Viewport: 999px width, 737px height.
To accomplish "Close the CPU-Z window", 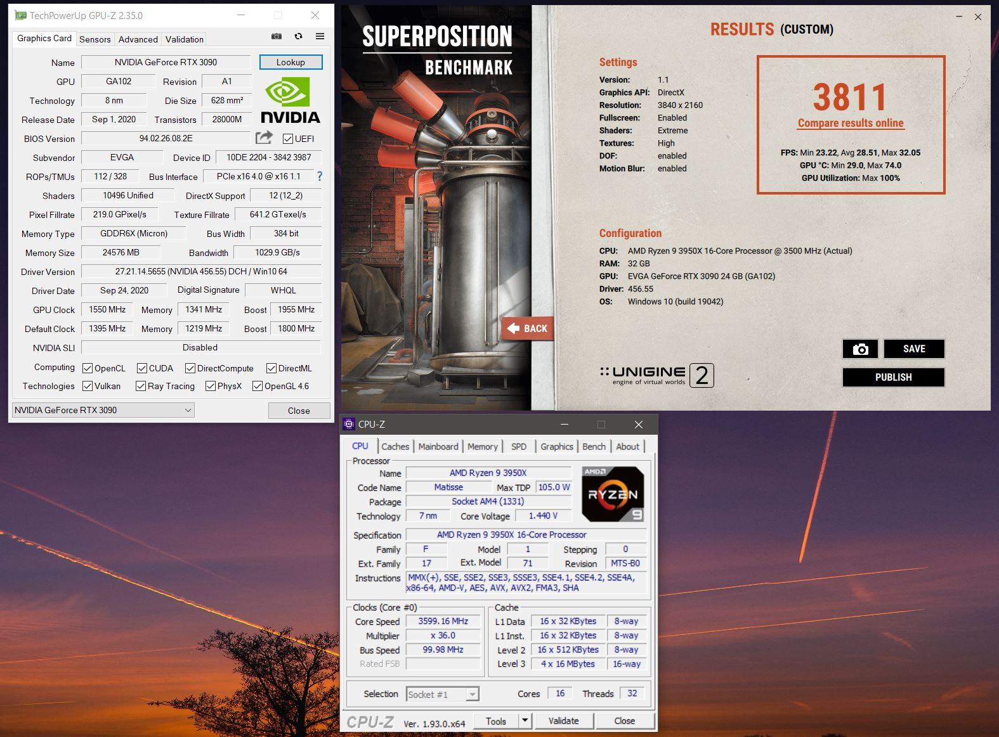I will (x=639, y=425).
